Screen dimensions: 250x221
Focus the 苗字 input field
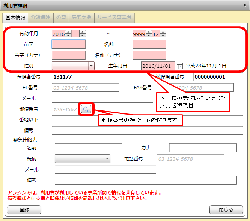click(x=69, y=45)
